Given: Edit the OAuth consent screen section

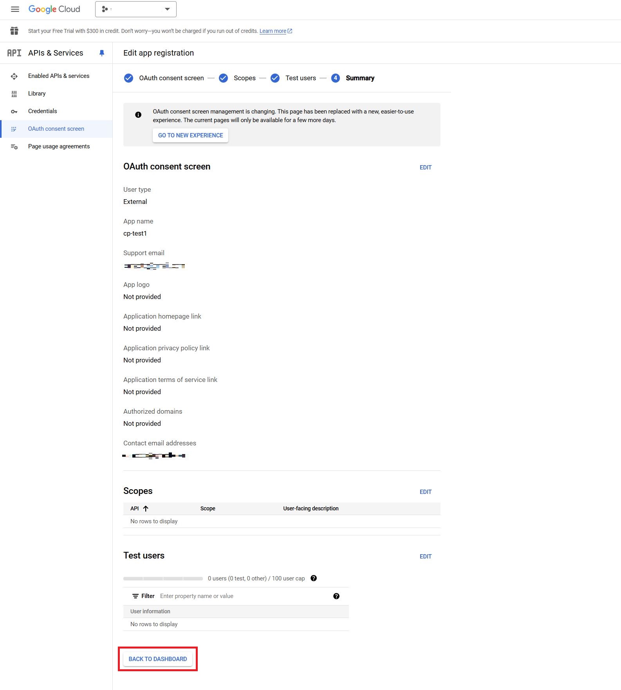Looking at the screenshot, I should [x=426, y=168].
